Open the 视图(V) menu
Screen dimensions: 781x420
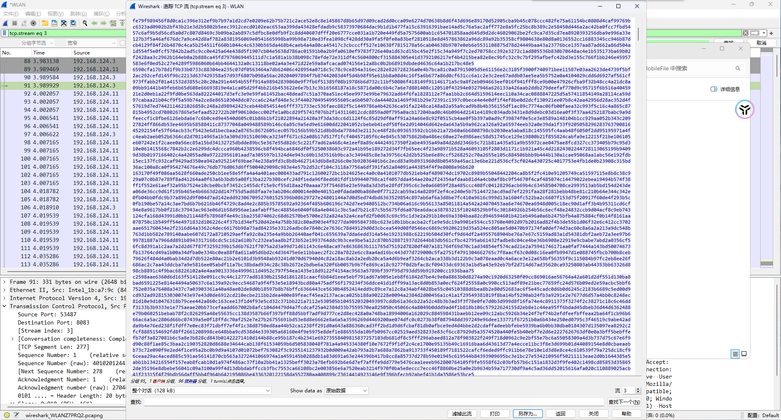55,14
